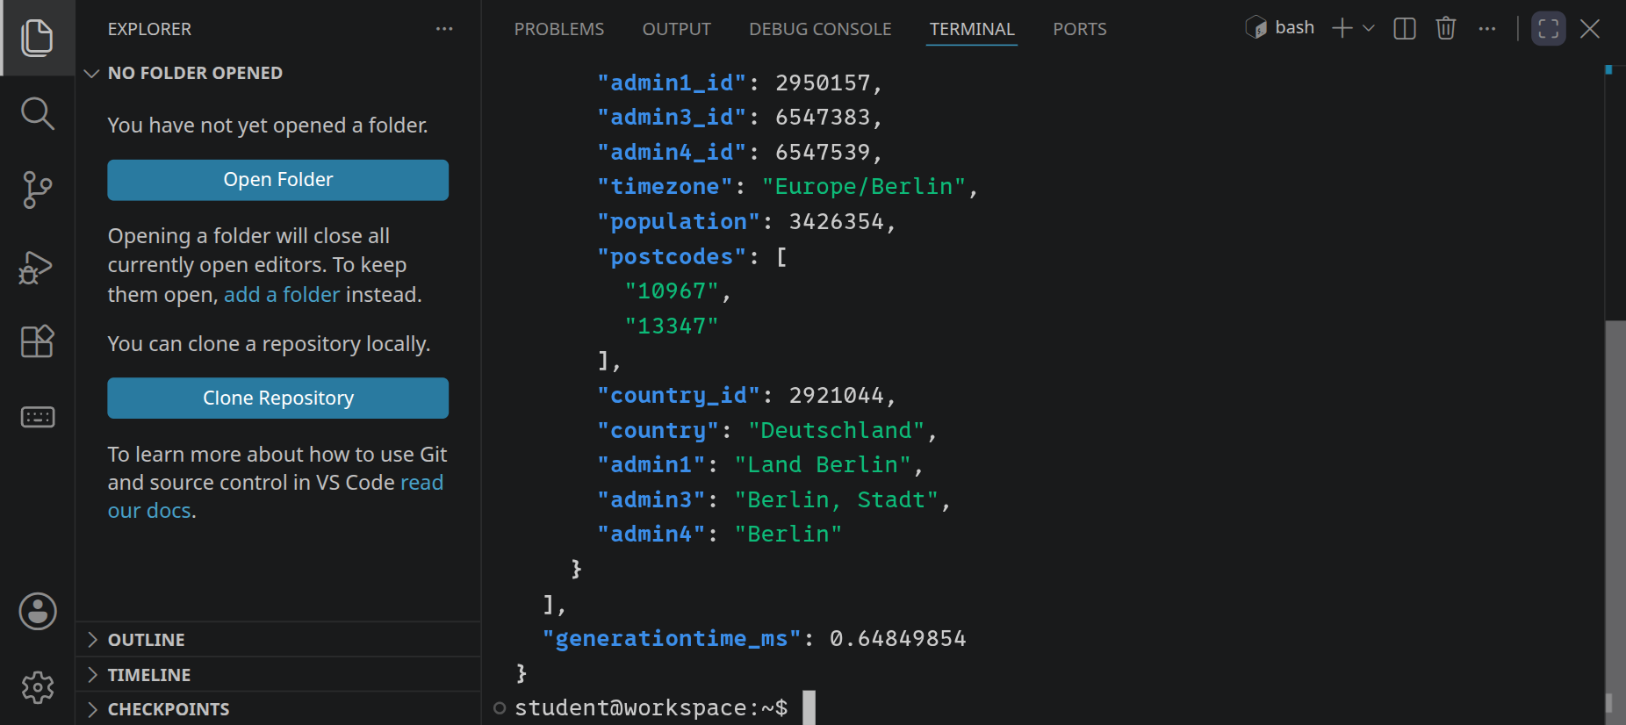Open the 'read our docs' link
Screen dimensions: 1626x725
pos(275,497)
